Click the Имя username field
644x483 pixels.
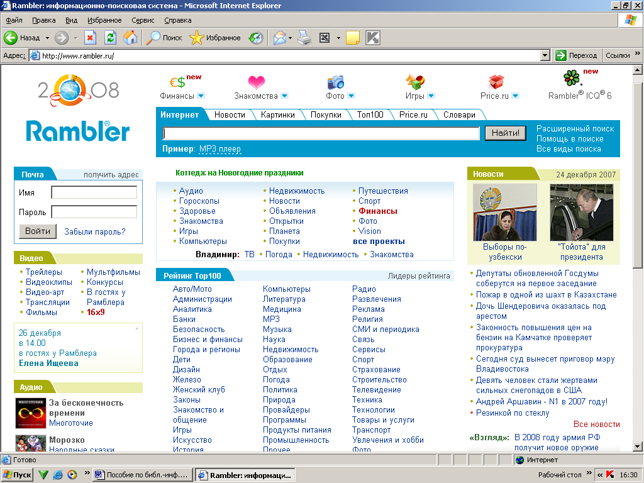(94, 192)
